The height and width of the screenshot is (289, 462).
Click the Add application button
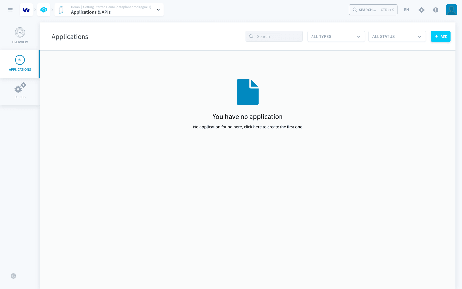click(441, 36)
